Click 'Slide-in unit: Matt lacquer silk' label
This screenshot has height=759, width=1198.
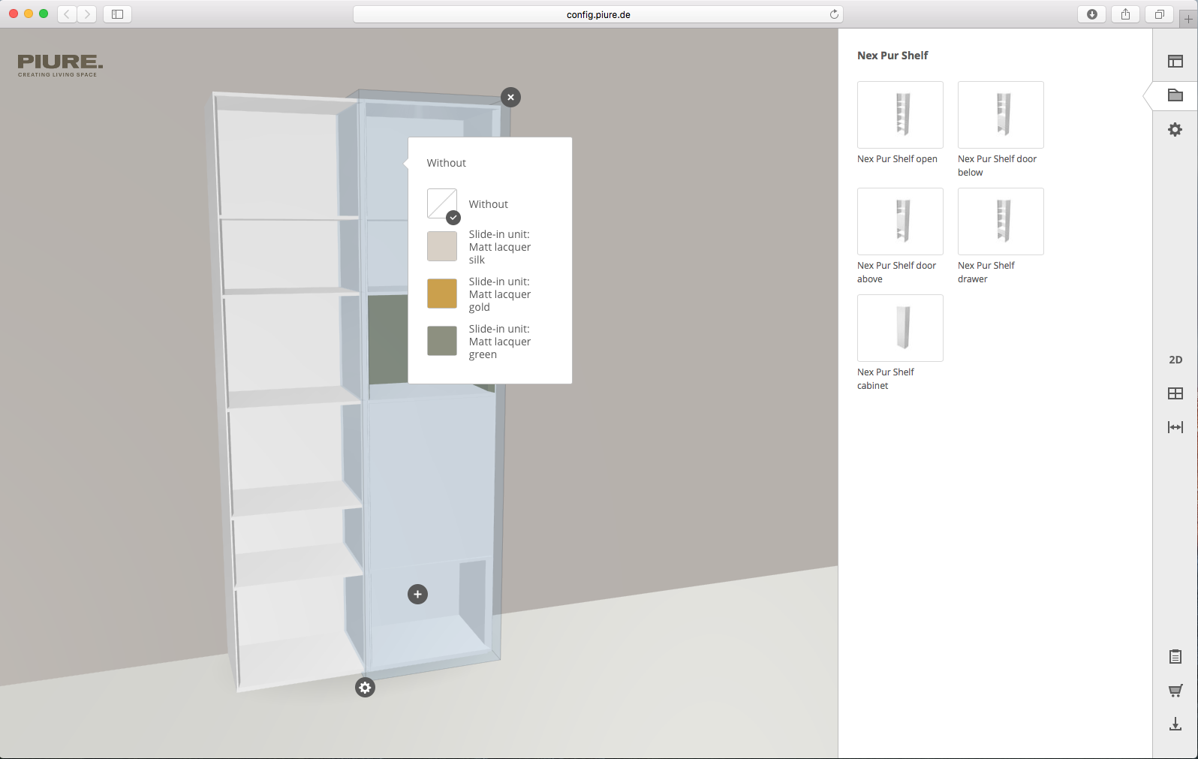tap(500, 247)
